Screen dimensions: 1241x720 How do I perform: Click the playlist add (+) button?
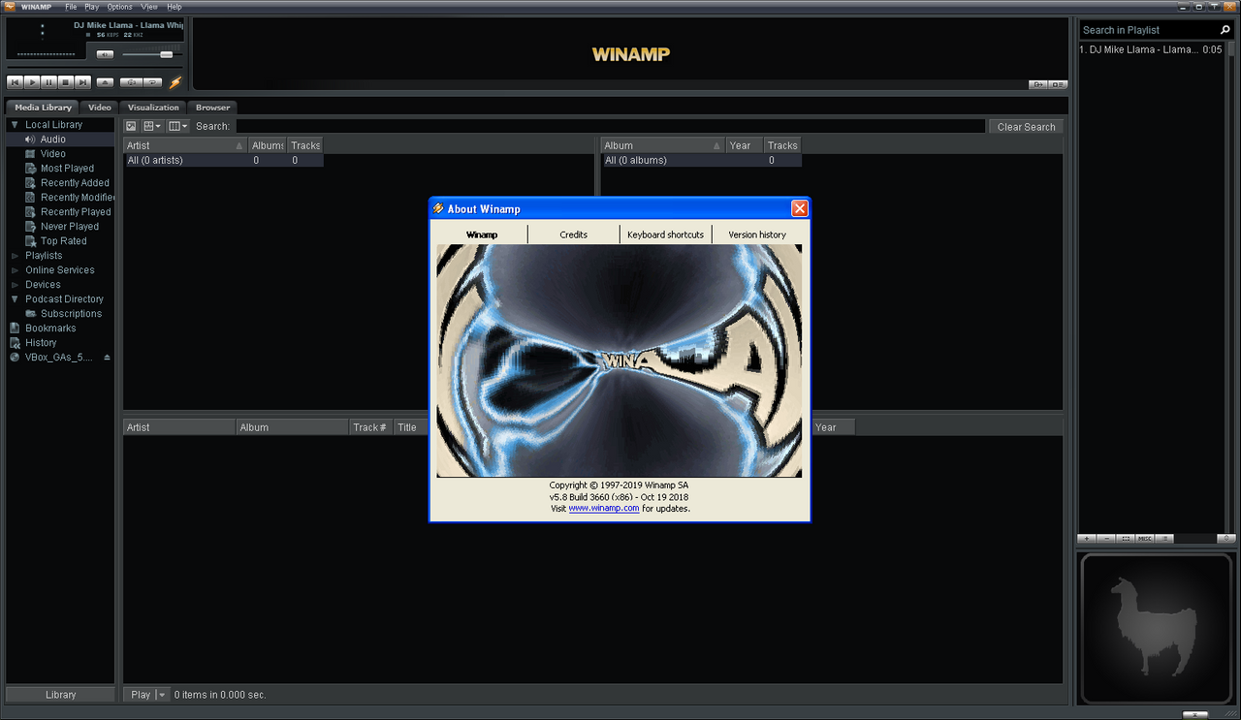[1087, 538]
